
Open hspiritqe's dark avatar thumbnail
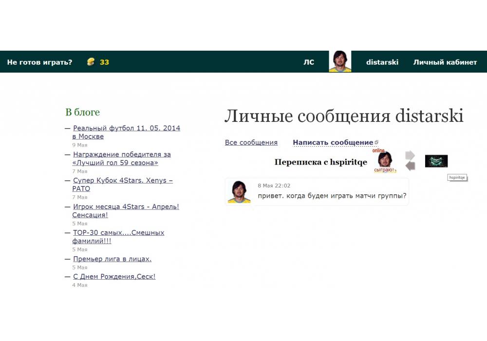coord(436,161)
